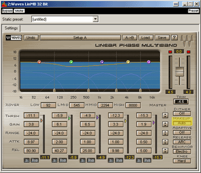Click the Setup A bar
The height and width of the screenshot is (173, 201).
(80, 38)
